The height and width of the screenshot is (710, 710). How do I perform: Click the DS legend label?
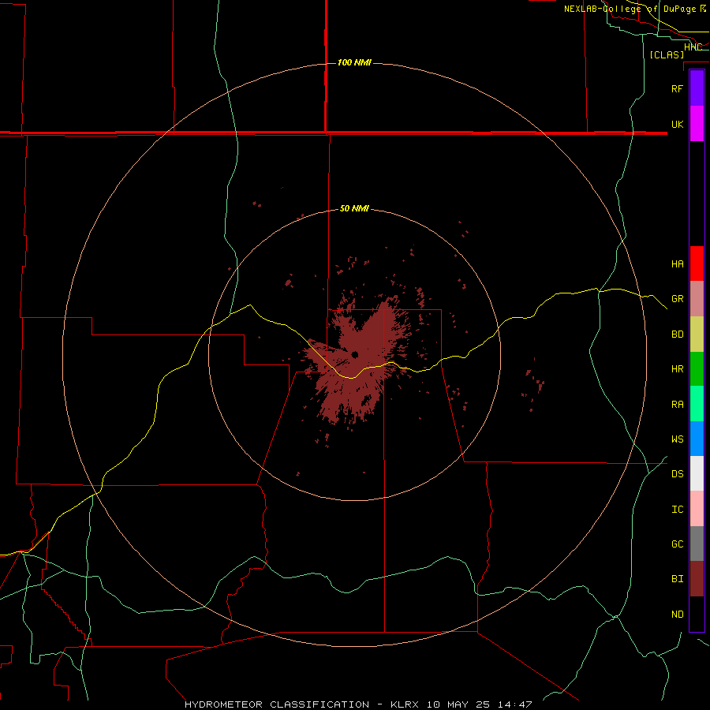(x=677, y=474)
